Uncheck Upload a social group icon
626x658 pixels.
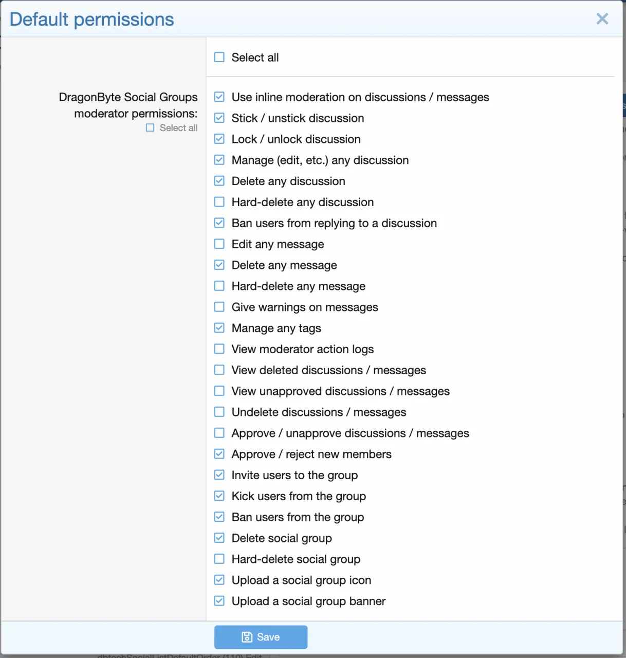point(219,580)
